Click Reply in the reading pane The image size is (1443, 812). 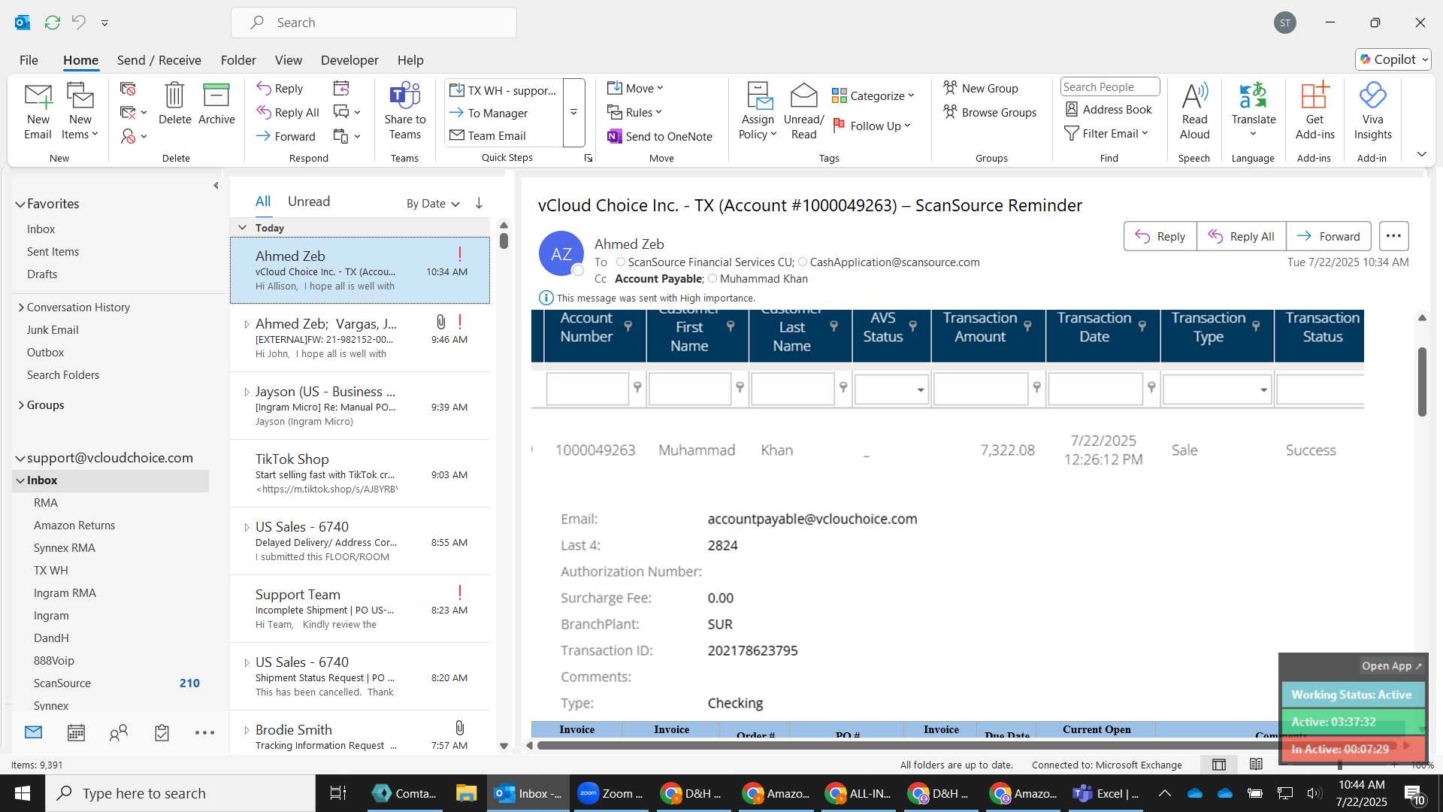tap(1160, 236)
